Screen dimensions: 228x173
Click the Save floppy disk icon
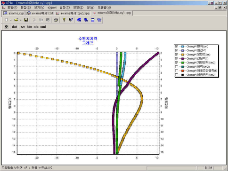pos(26,20)
